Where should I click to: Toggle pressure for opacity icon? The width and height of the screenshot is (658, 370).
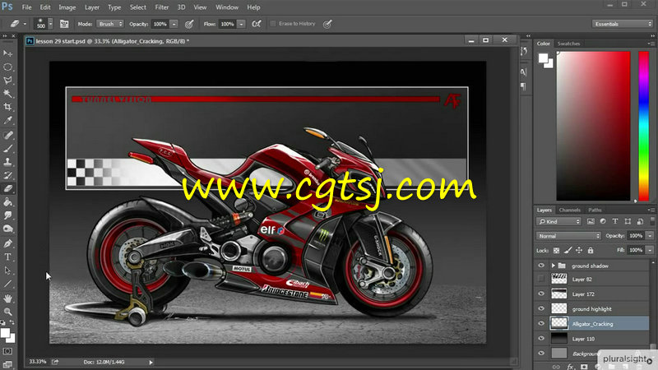(x=189, y=24)
